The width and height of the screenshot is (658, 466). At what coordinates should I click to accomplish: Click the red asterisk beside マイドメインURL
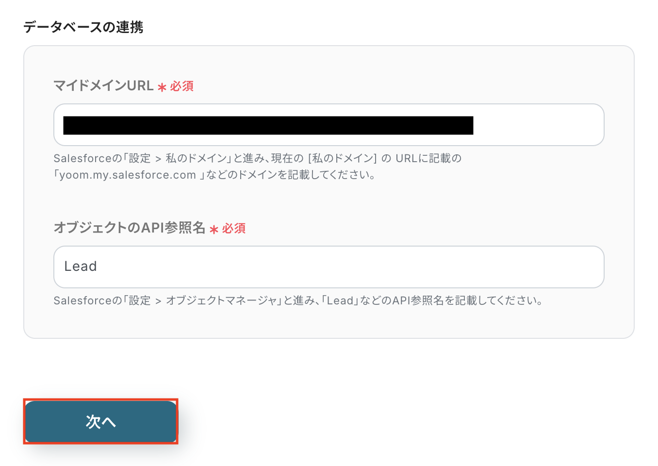coord(162,87)
